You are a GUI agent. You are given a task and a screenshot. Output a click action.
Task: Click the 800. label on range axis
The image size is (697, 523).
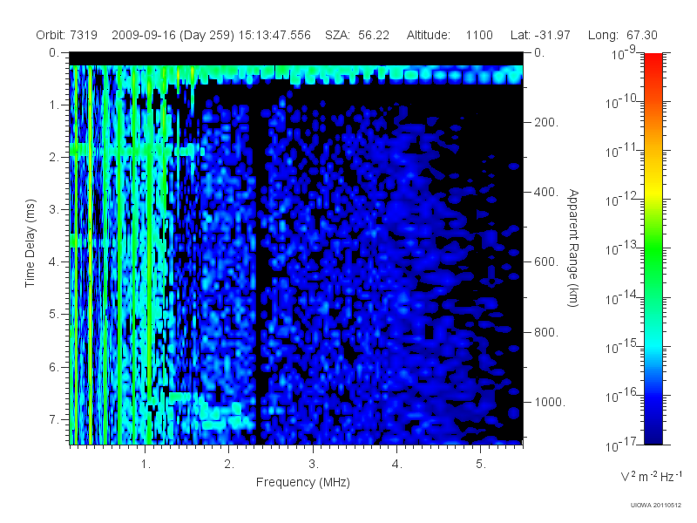pyautogui.click(x=546, y=332)
